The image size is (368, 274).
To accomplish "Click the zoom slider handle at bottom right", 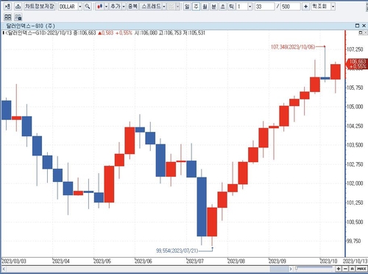I will click(297, 268).
